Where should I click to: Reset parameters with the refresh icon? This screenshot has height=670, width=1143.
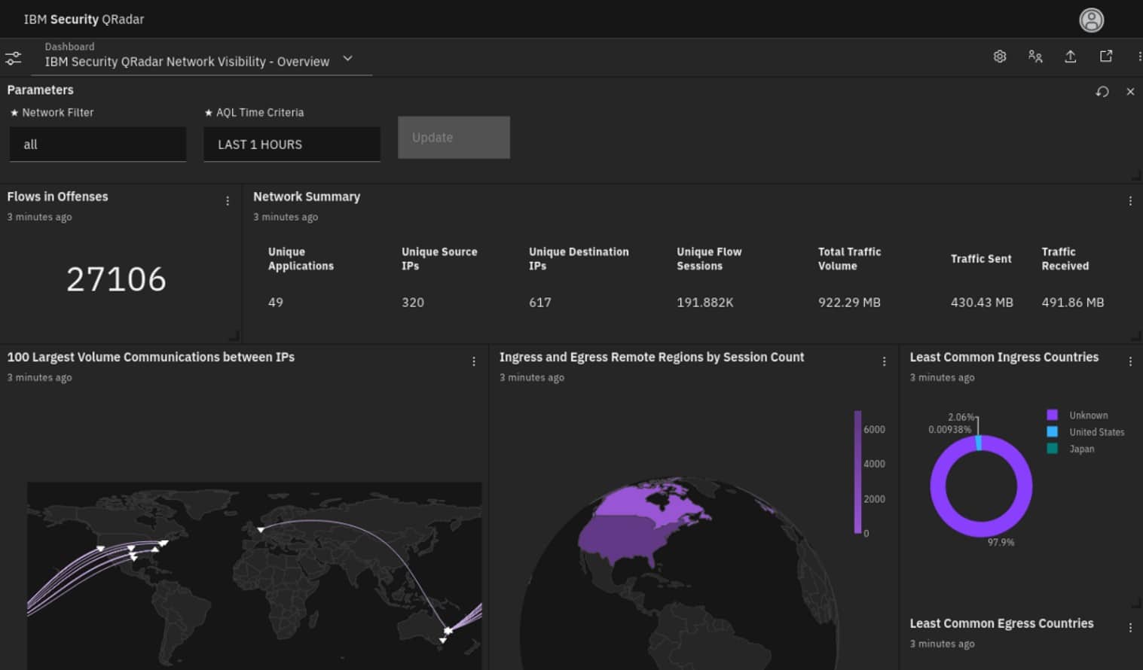[x=1102, y=92]
